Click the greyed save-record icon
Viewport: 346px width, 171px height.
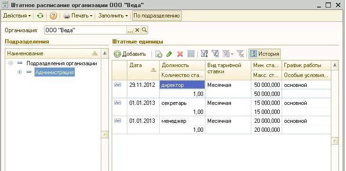click(191, 54)
